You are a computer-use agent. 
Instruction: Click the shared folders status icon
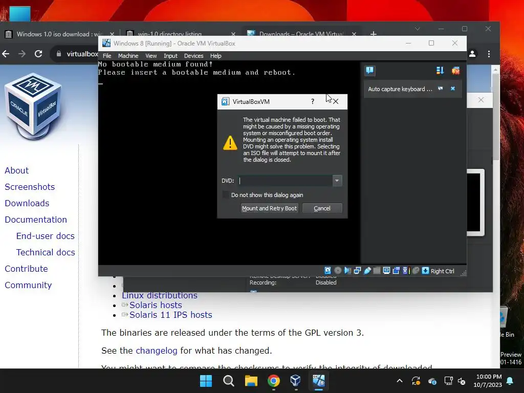[377, 271]
